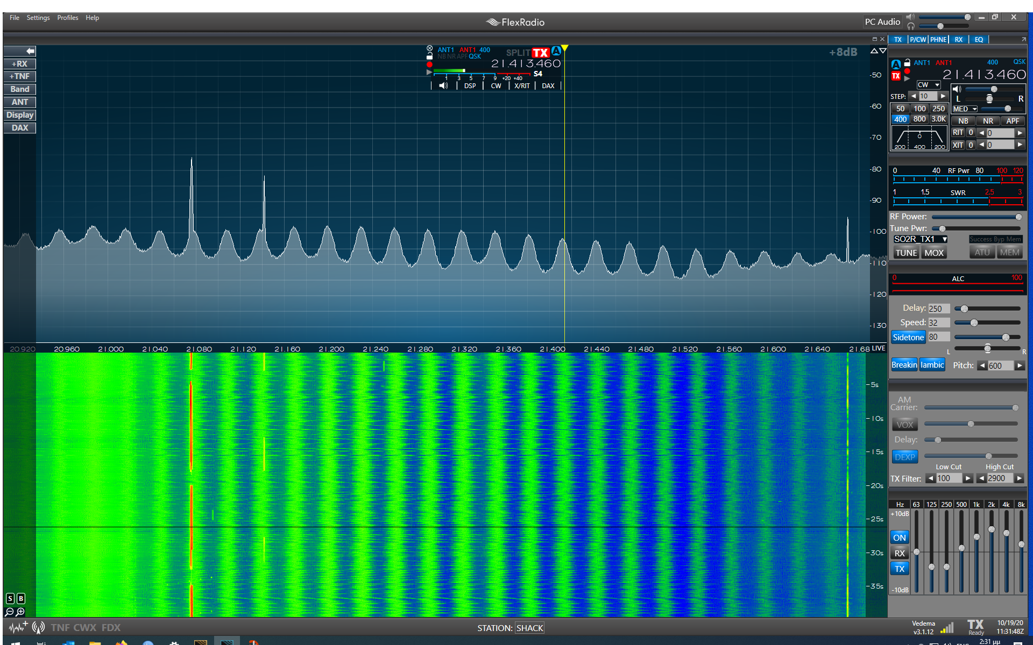The width and height of the screenshot is (1033, 645).
Task: Click the S segment zoom button
Action: (10, 598)
